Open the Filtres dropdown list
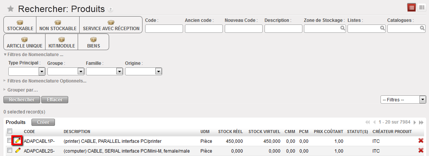429x156 pixels. pyautogui.click(x=403, y=99)
